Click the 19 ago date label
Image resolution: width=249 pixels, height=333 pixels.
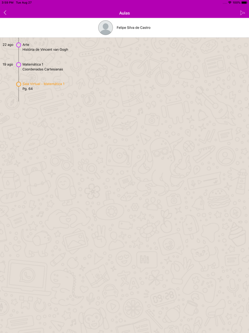8,64
